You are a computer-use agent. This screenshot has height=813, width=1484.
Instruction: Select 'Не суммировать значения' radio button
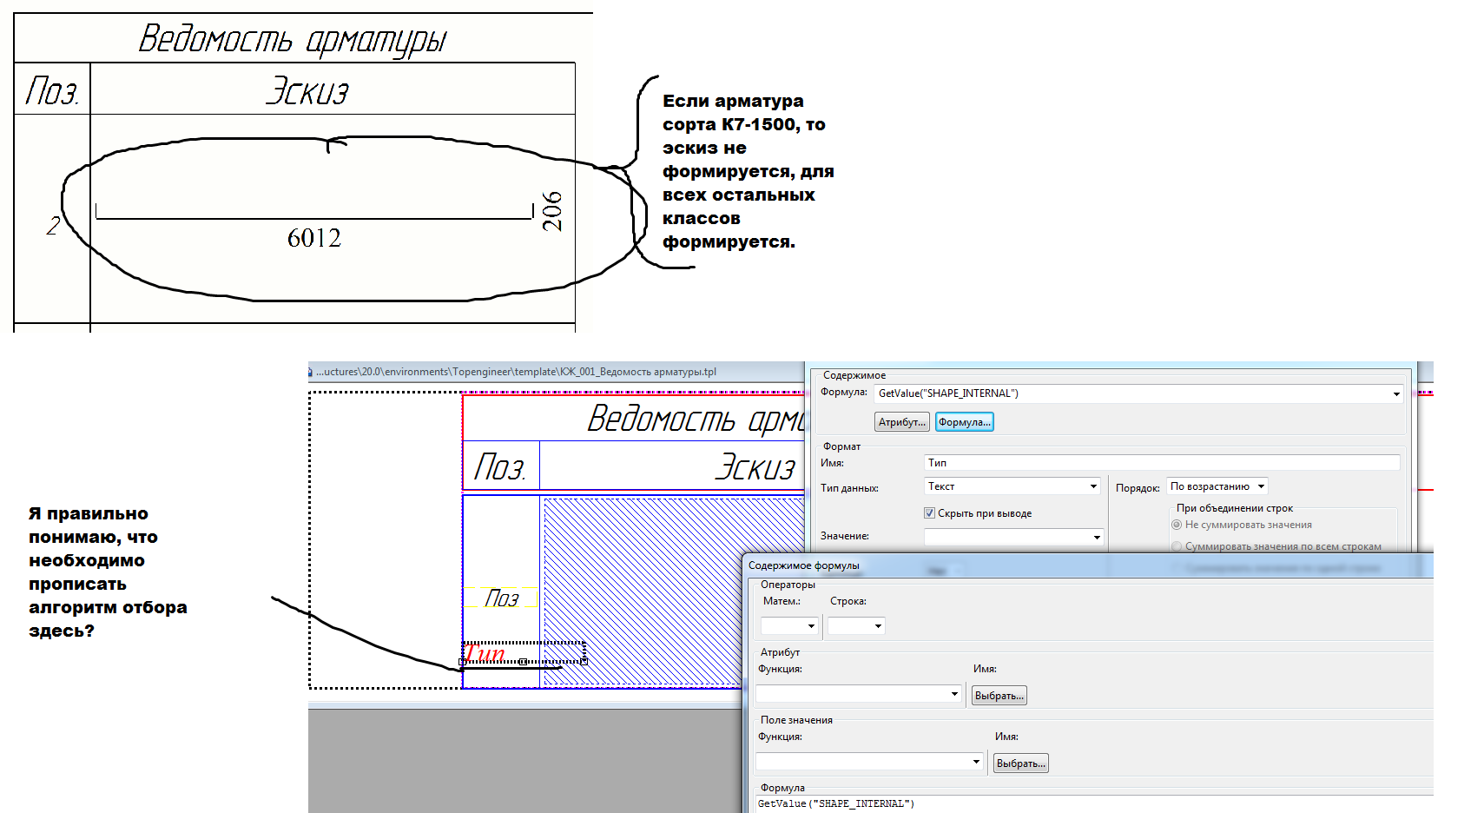click(x=1177, y=525)
